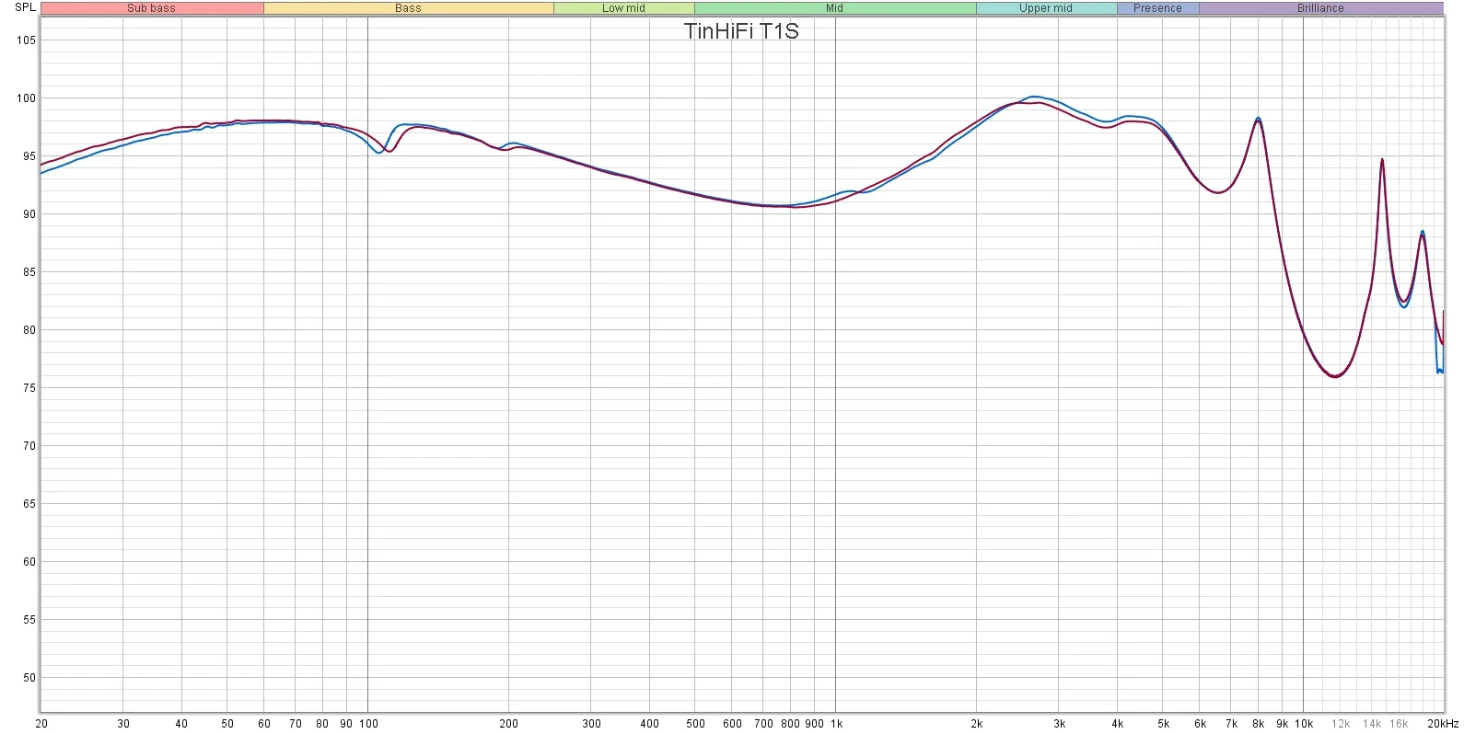Screen dimensions: 1464x734
Task: Click the 14k frequency axis label
Action: 1372,724
